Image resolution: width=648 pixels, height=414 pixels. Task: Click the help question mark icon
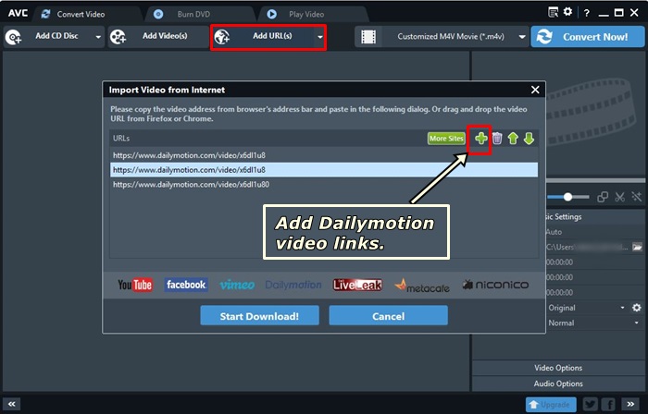click(x=586, y=13)
